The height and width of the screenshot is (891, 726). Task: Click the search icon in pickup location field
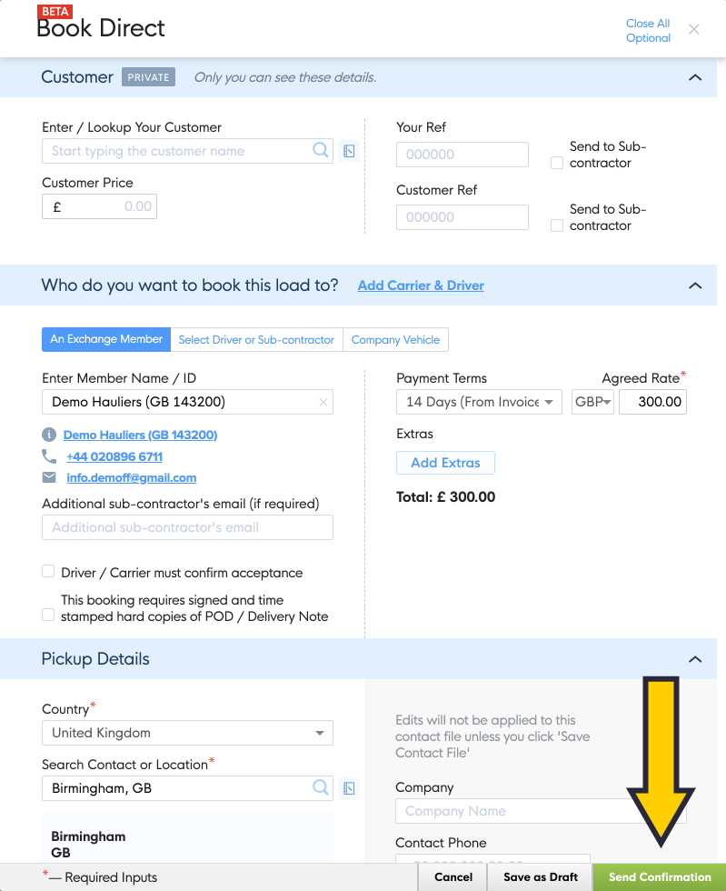(321, 787)
